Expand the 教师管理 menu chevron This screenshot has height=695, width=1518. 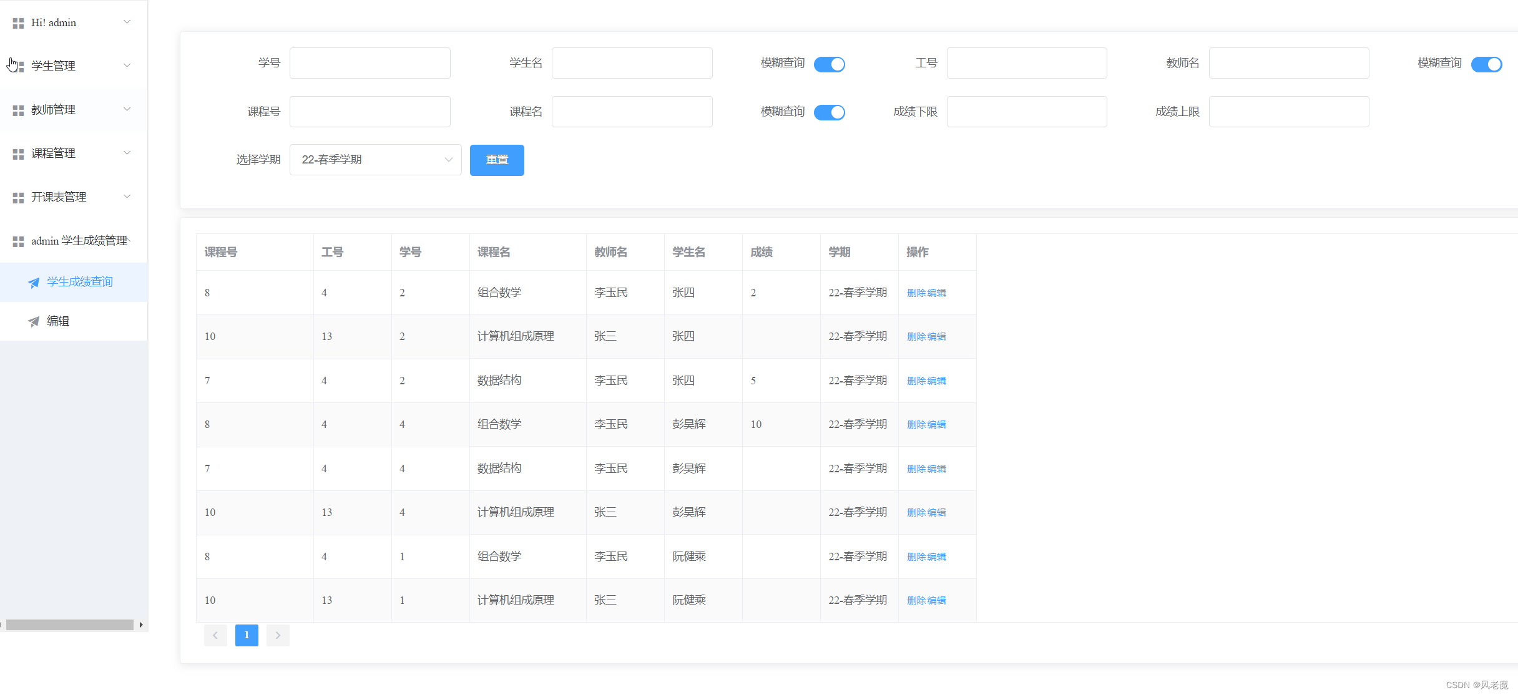127,109
